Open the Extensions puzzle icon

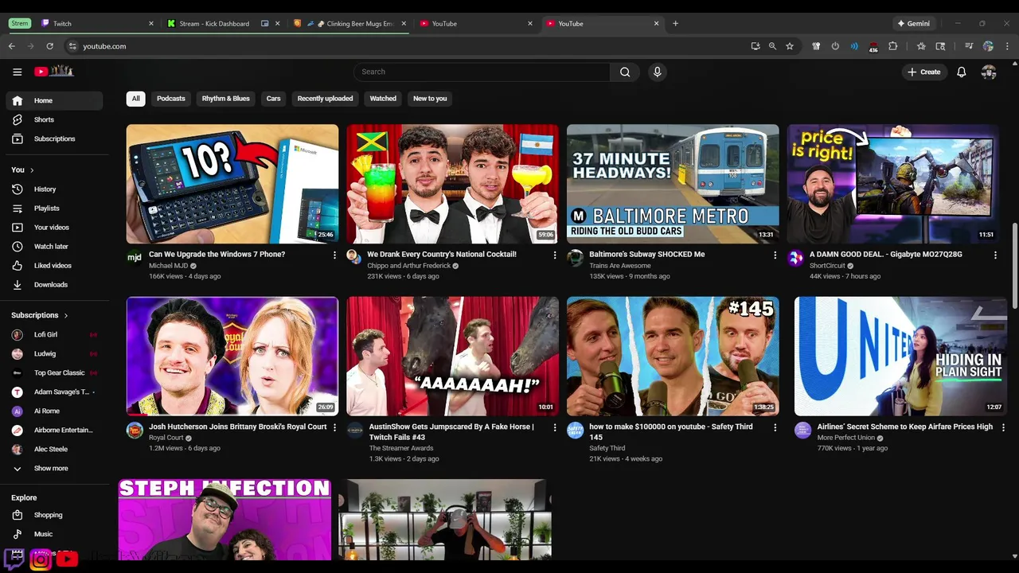(x=892, y=46)
